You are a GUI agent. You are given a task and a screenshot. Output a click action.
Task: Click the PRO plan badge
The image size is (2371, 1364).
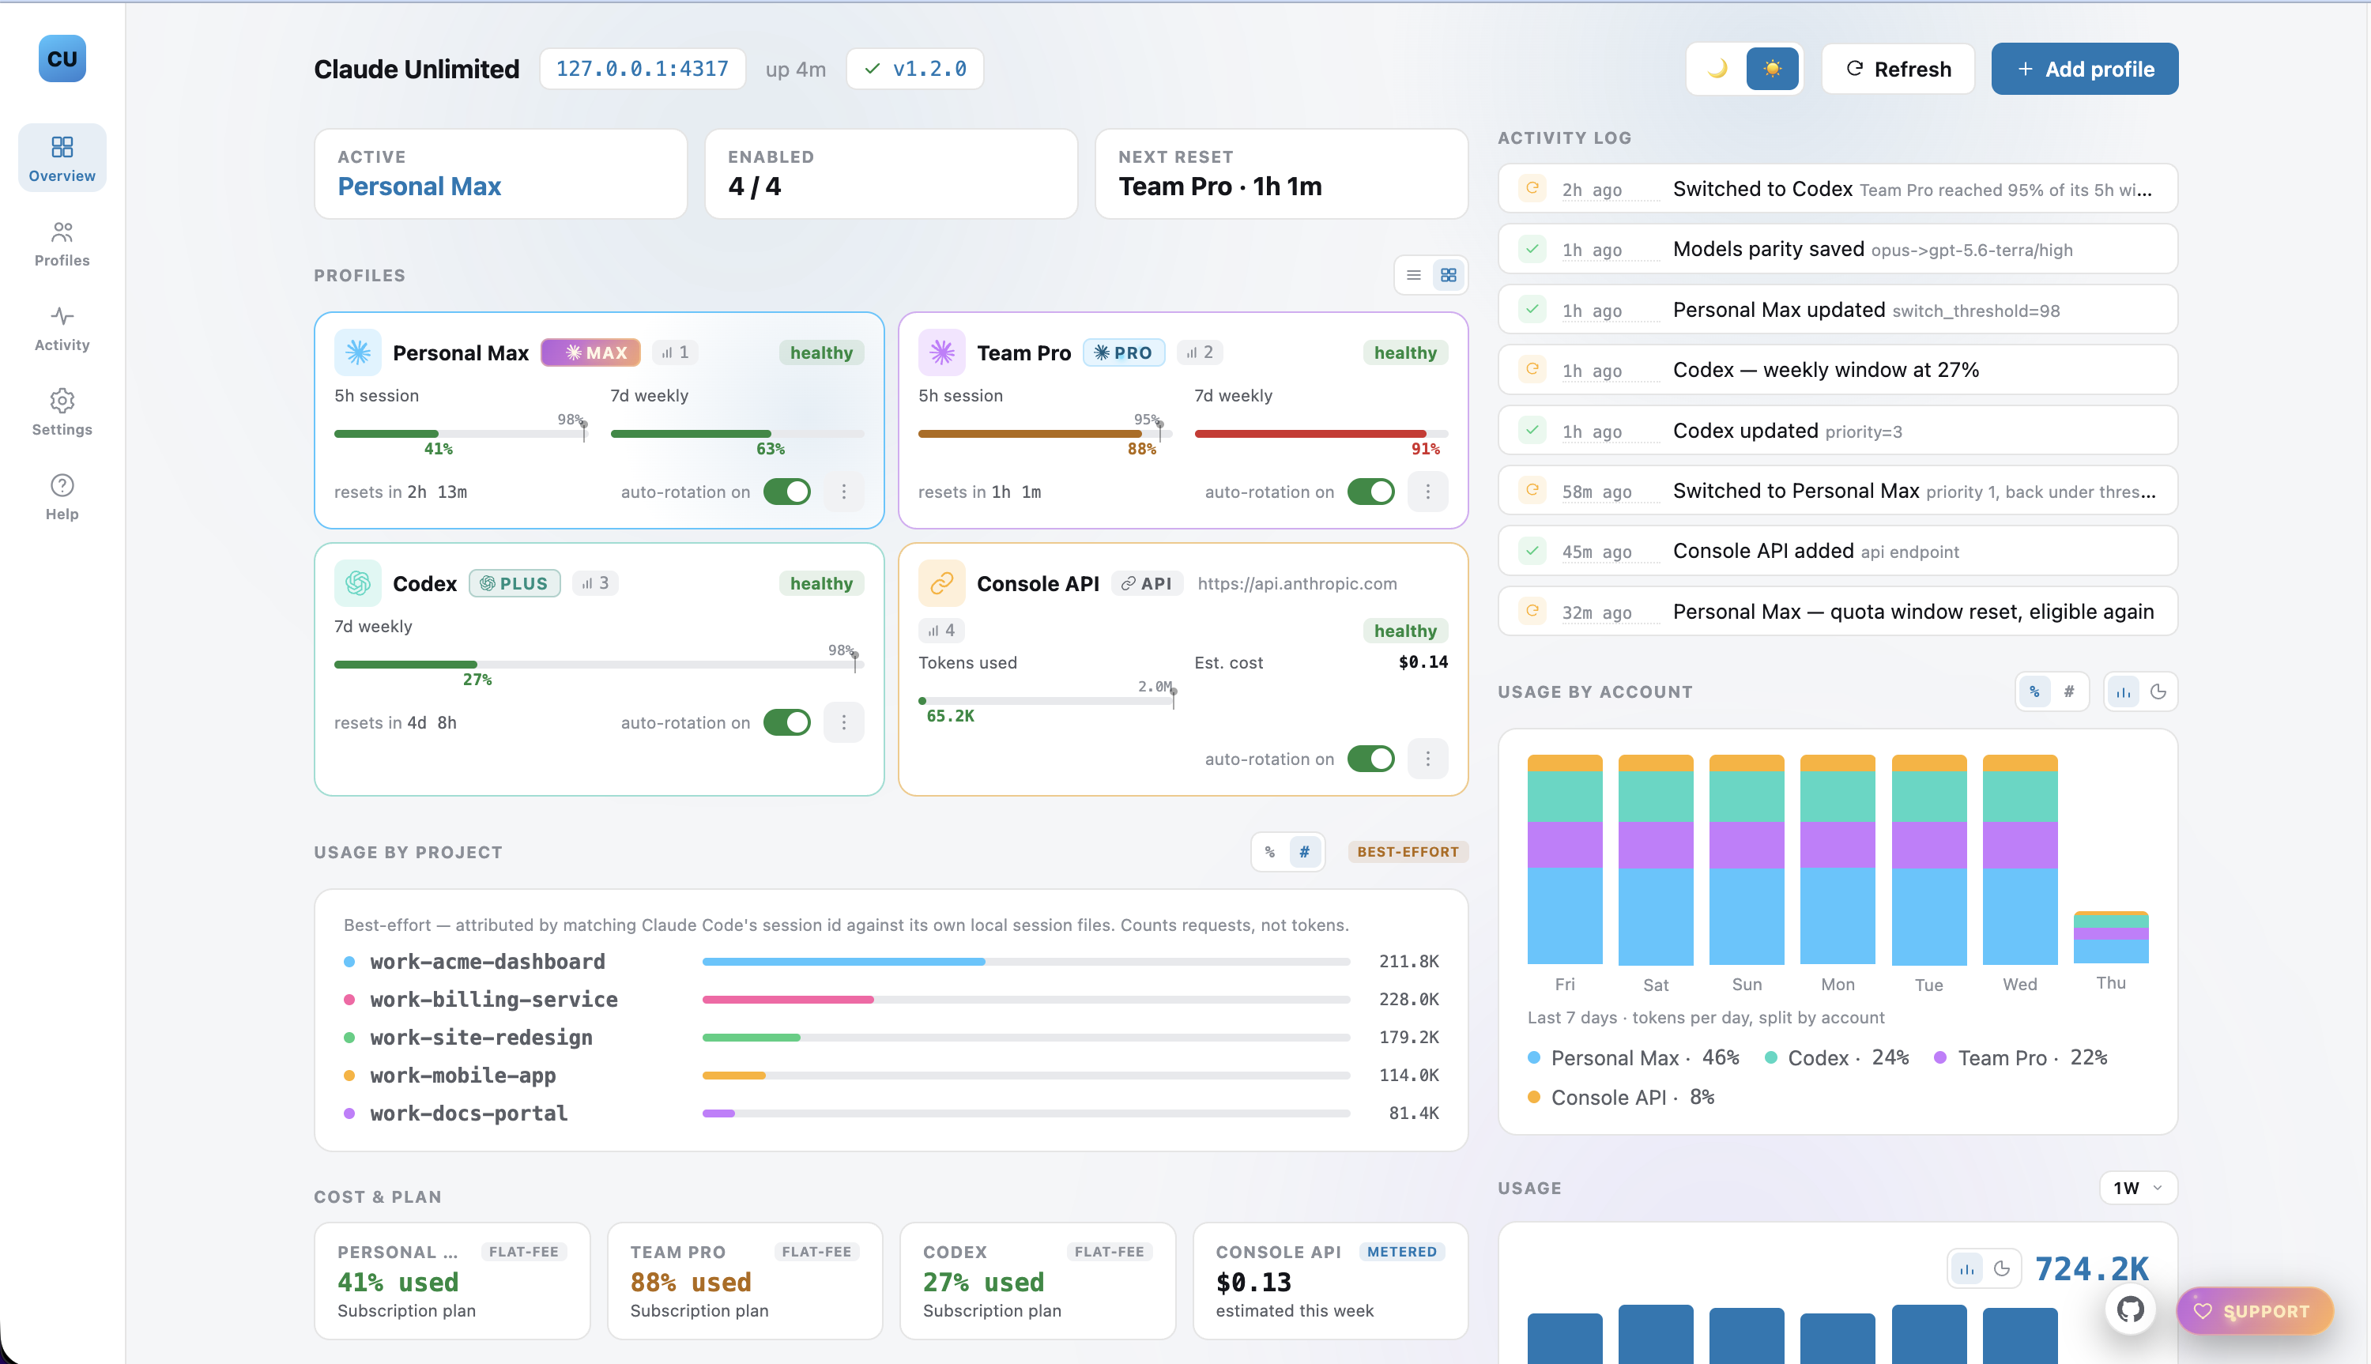pyautogui.click(x=1123, y=352)
